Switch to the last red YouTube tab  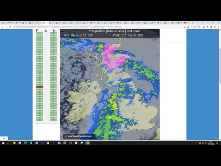click(186, 23)
